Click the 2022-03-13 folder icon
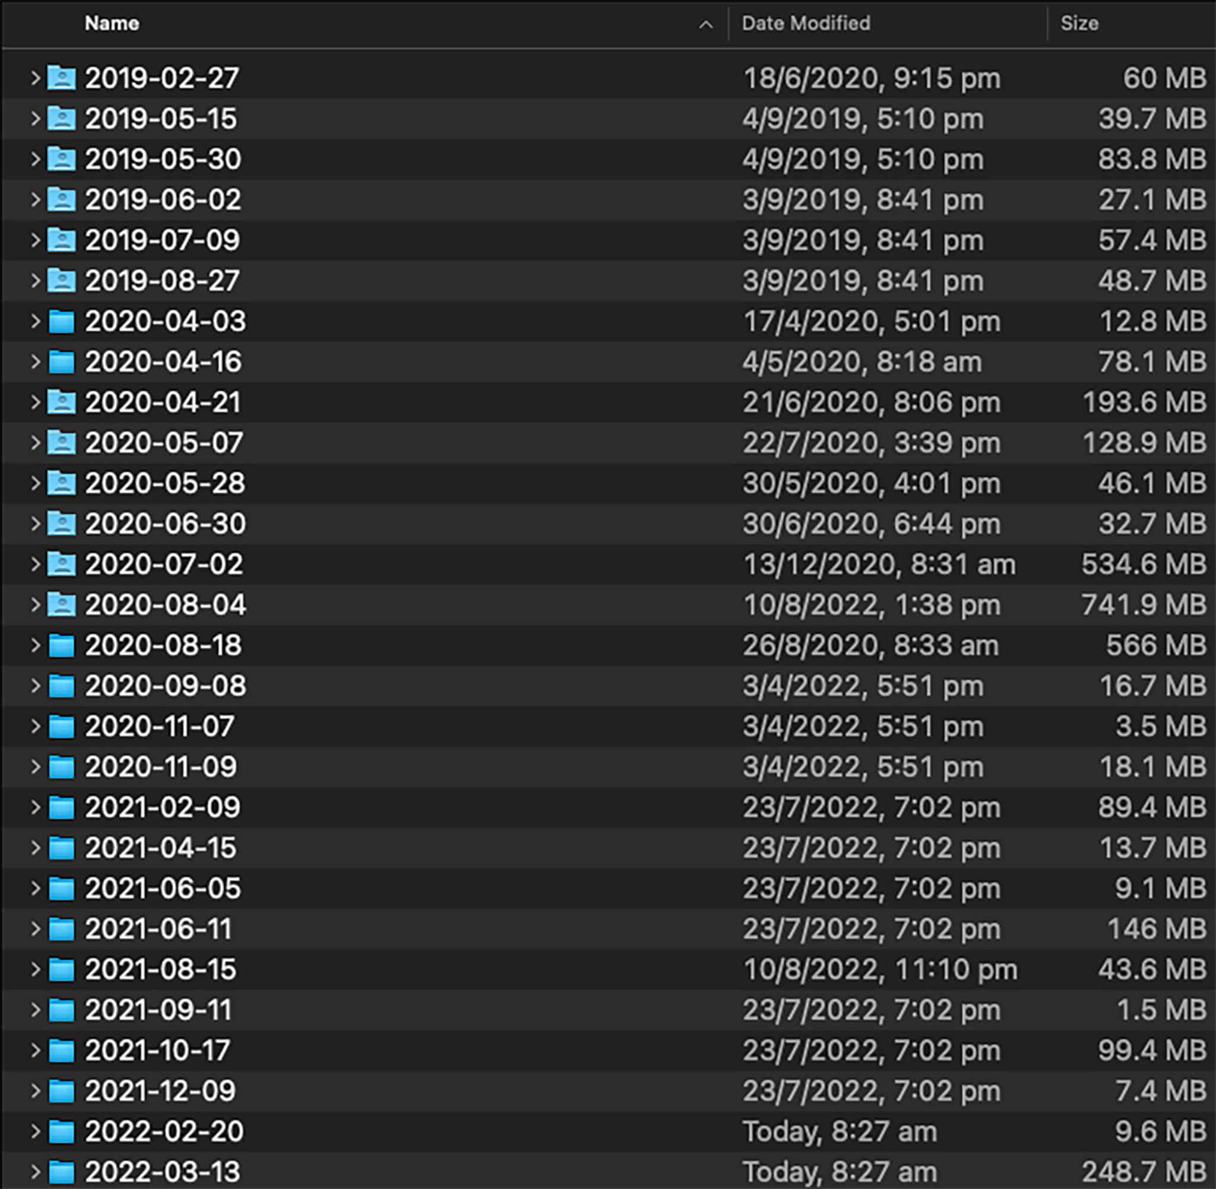Image resolution: width=1216 pixels, height=1189 pixels. click(62, 1172)
